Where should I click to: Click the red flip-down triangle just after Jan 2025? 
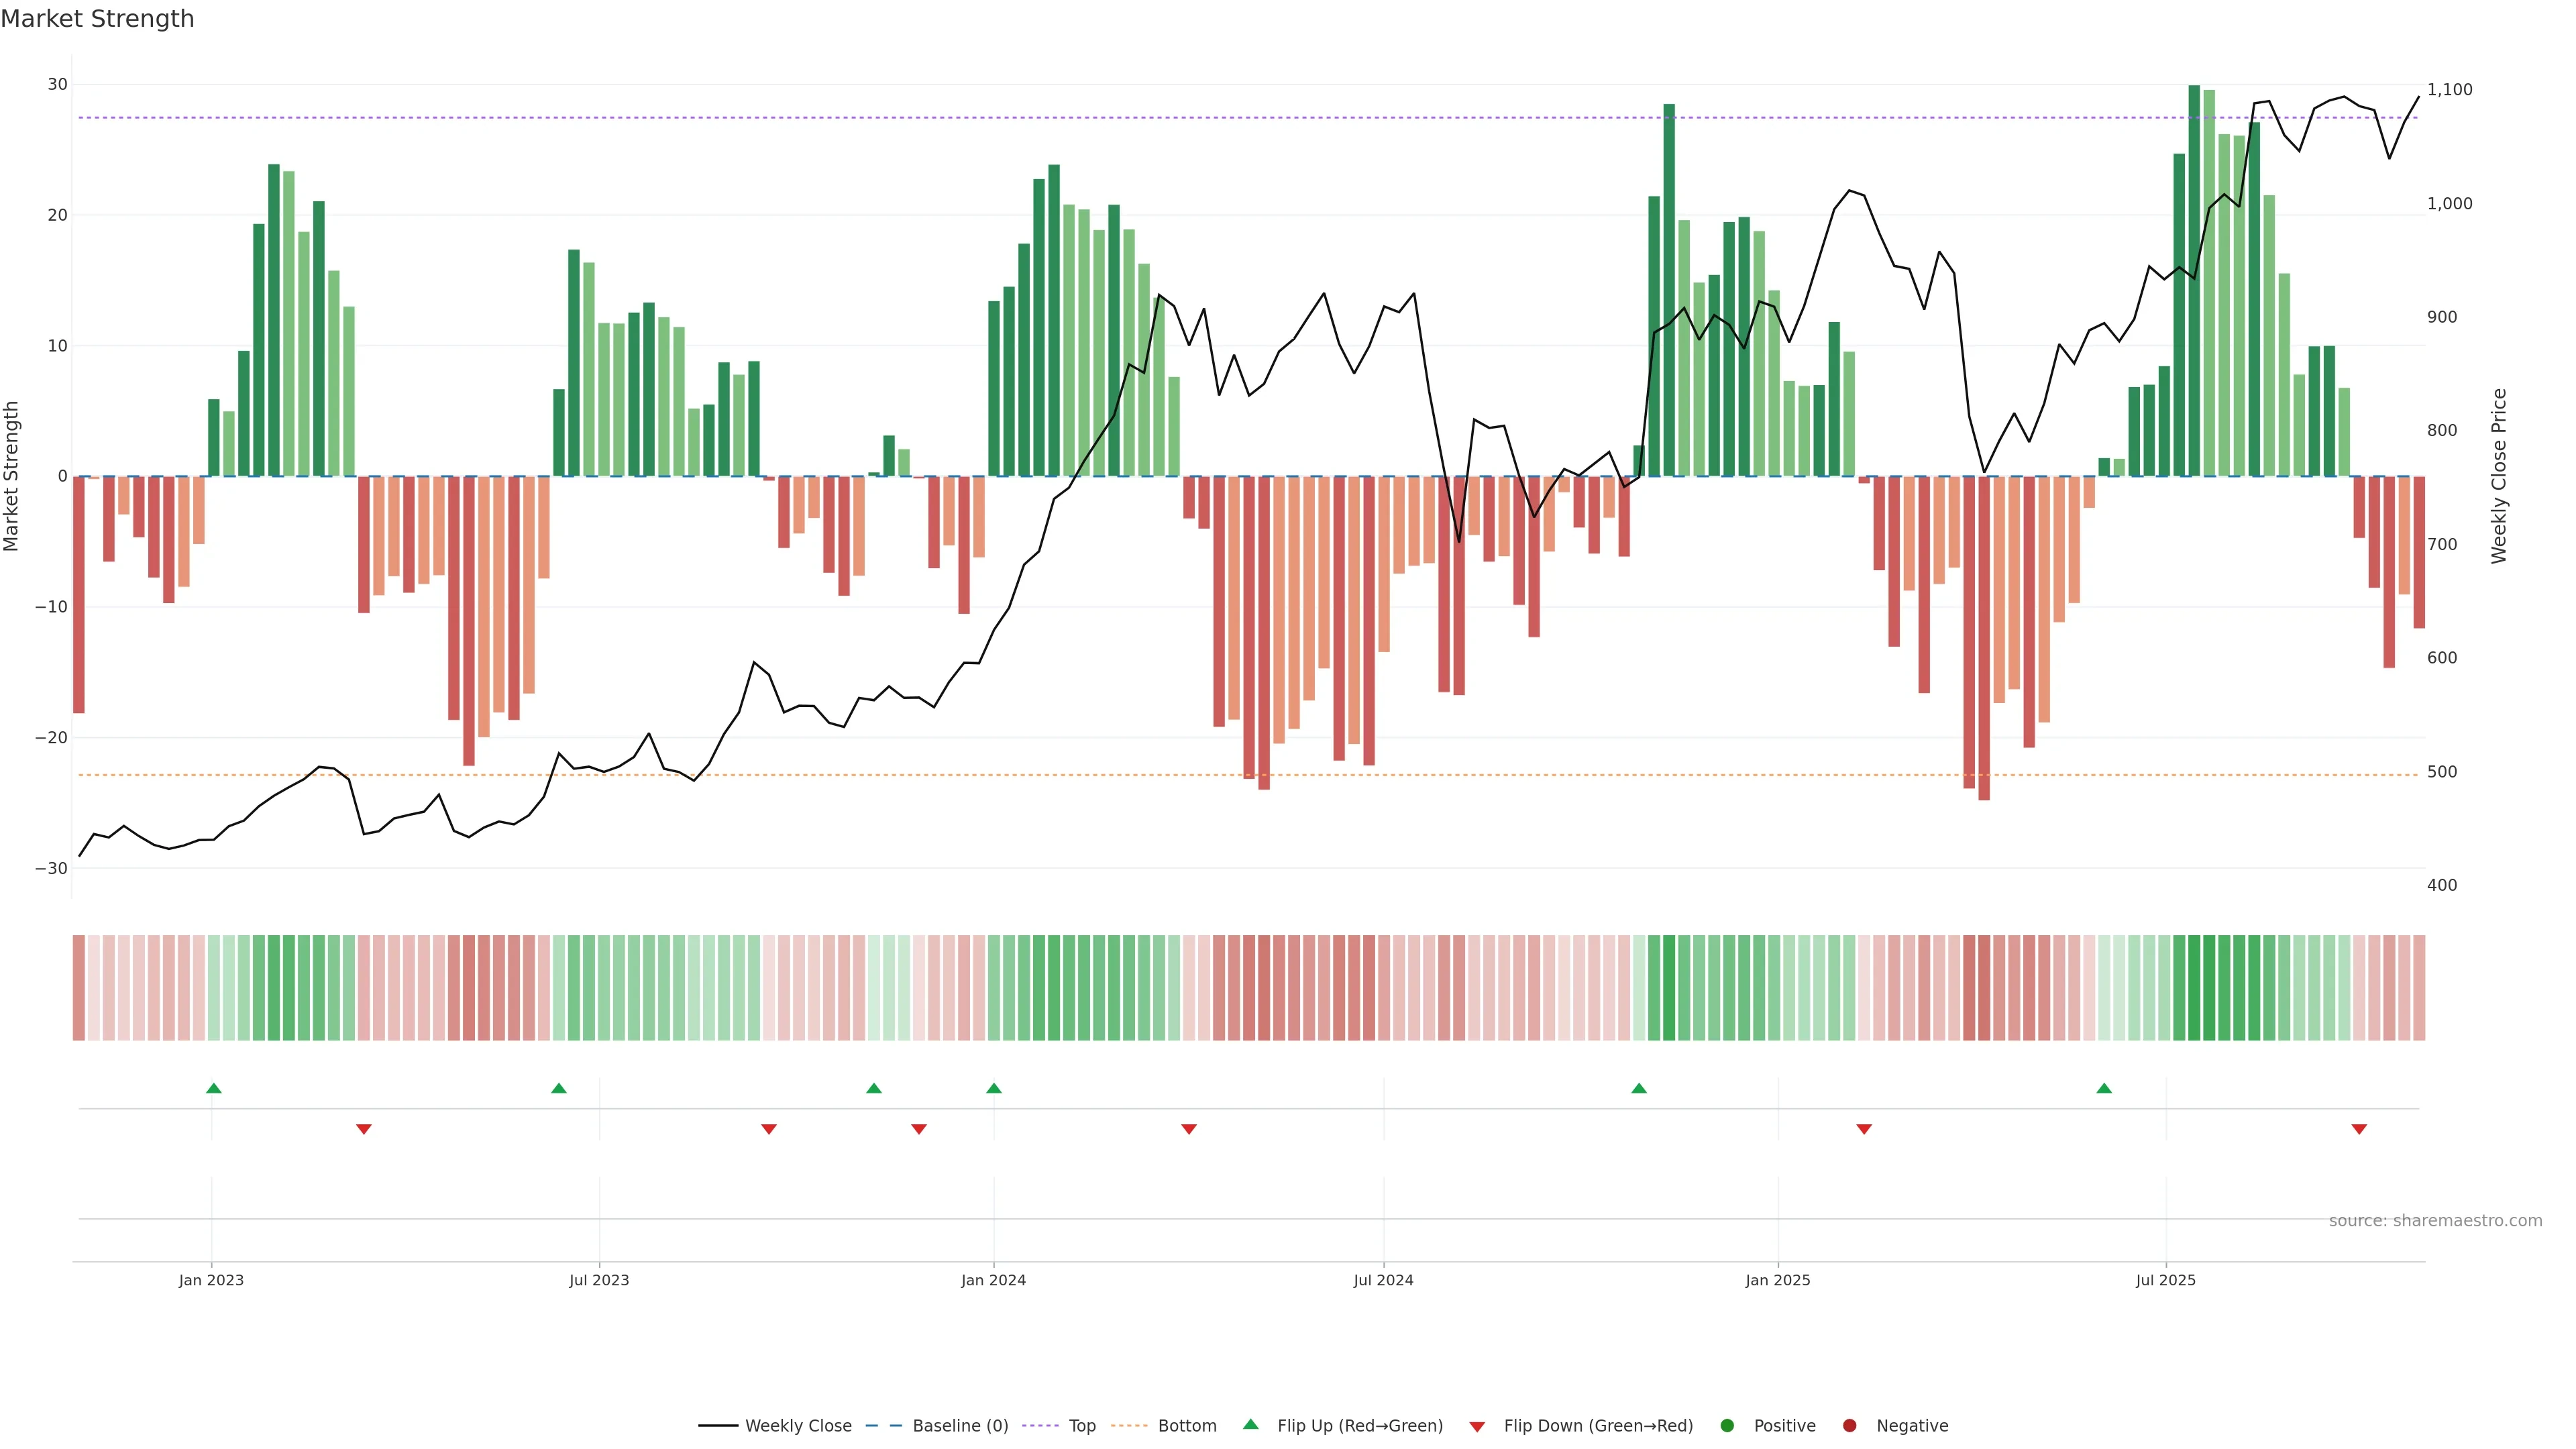pos(1864,1129)
